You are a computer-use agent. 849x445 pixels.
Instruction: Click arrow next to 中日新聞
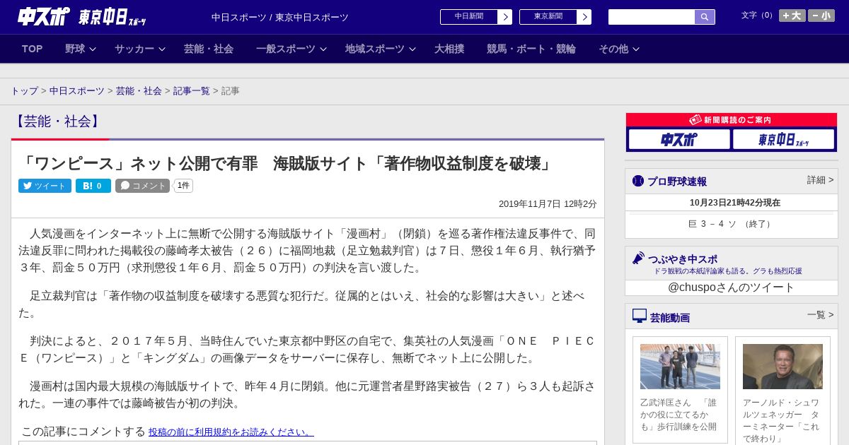click(x=505, y=17)
